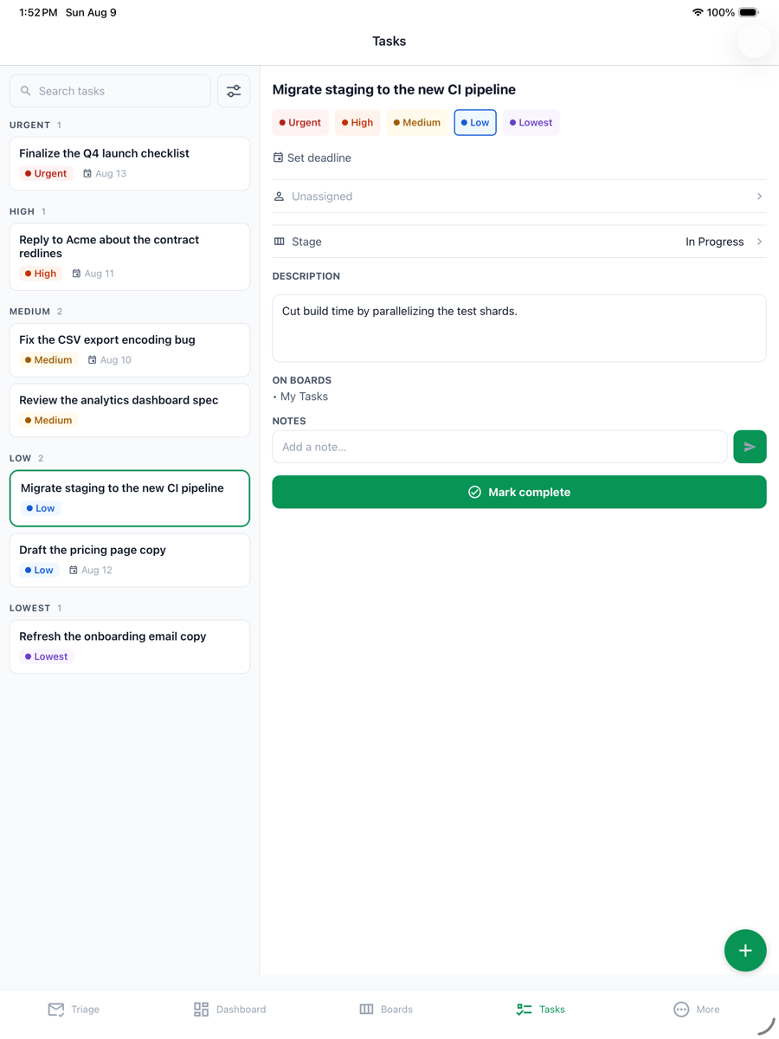Set priority to High in detail pane
This screenshot has width=779, height=1039.
pos(357,122)
